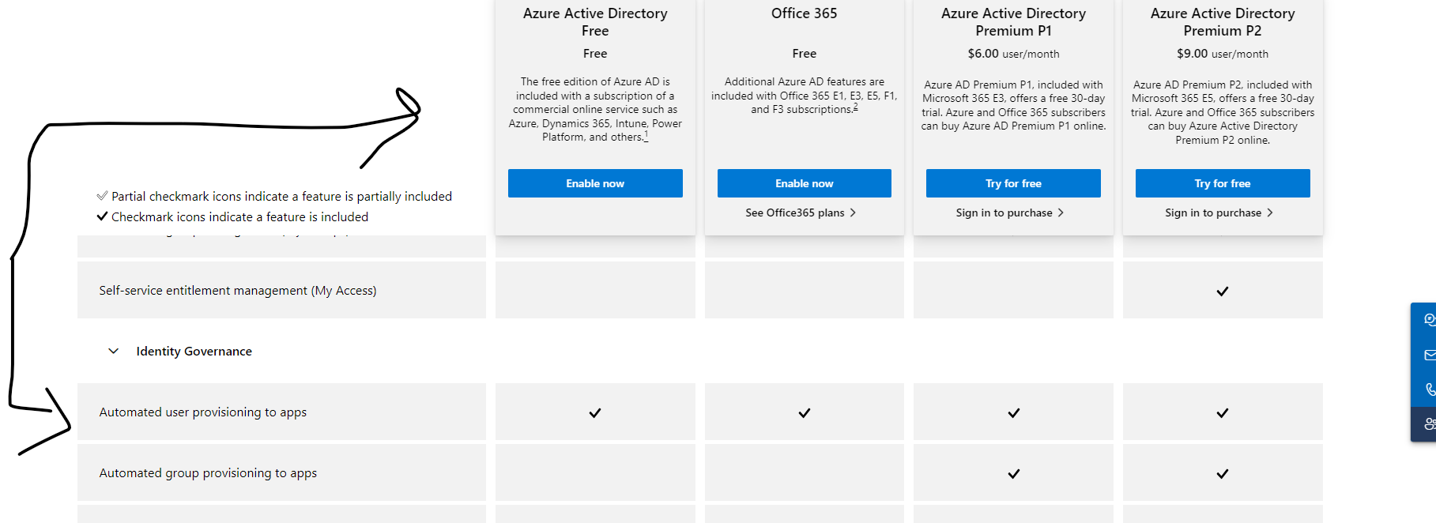Click group provisioning checkmark under Premium P1
This screenshot has height=523, width=1436.
click(x=1014, y=474)
